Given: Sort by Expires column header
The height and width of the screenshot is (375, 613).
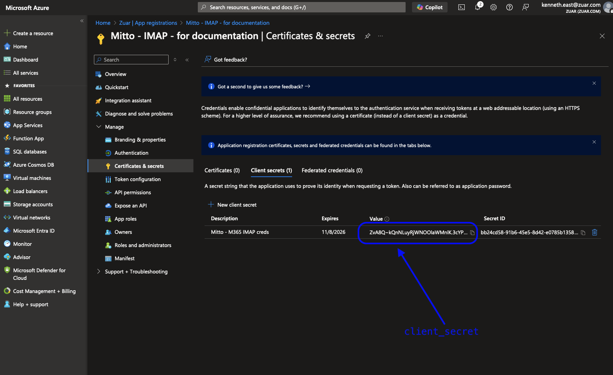Looking at the screenshot, I should pyautogui.click(x=330, y=218).
